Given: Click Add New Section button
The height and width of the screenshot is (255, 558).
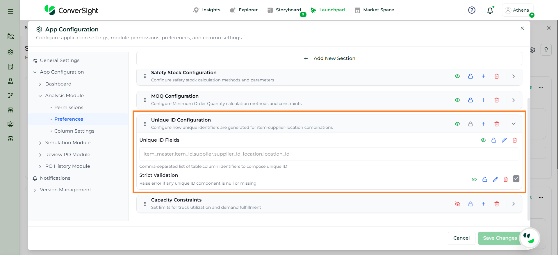Looking at the screenshot, I should [329, 58].
